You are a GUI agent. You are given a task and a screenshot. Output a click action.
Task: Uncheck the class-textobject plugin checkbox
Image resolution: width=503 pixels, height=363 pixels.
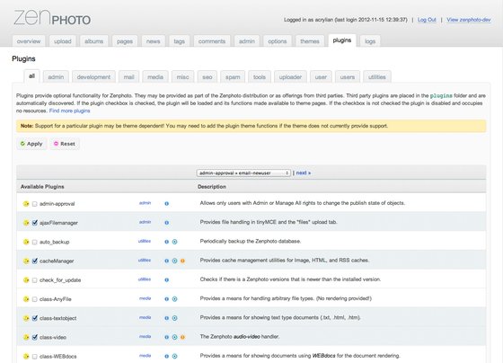pos(35,318)
